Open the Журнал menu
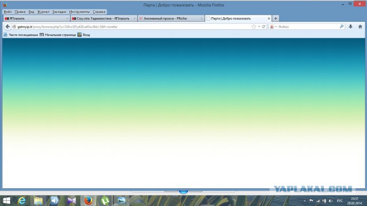This screenshot has width=367, height=206. [43, 11]
